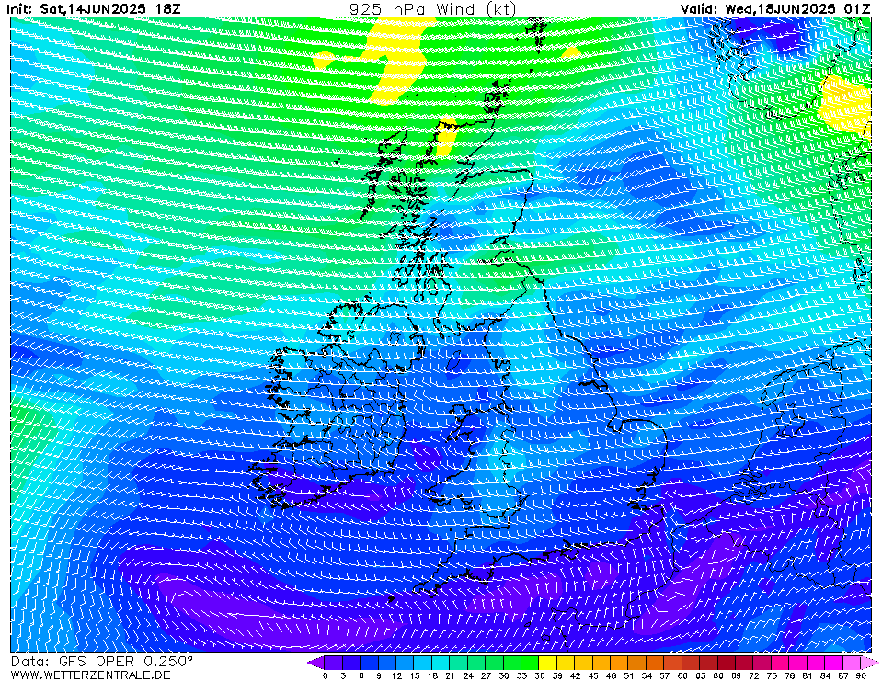This screenshot has width=882, height=681.
Task: Open the WWW.WETTERZENTRALE.DE link text
Action: click(90, 675)
